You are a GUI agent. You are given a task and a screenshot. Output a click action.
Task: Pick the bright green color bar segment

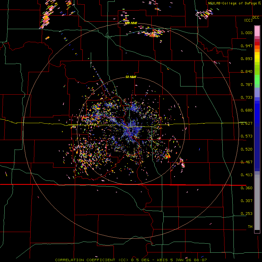click(257, 79)
